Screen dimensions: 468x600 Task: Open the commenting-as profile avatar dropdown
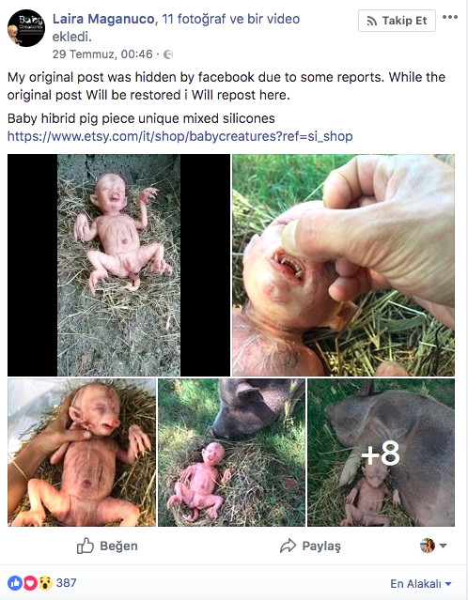[433, 546]
